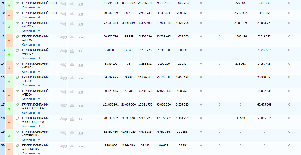
Task: Click the group icon beside row 9 ВТБ
Action: coord(17,3)
